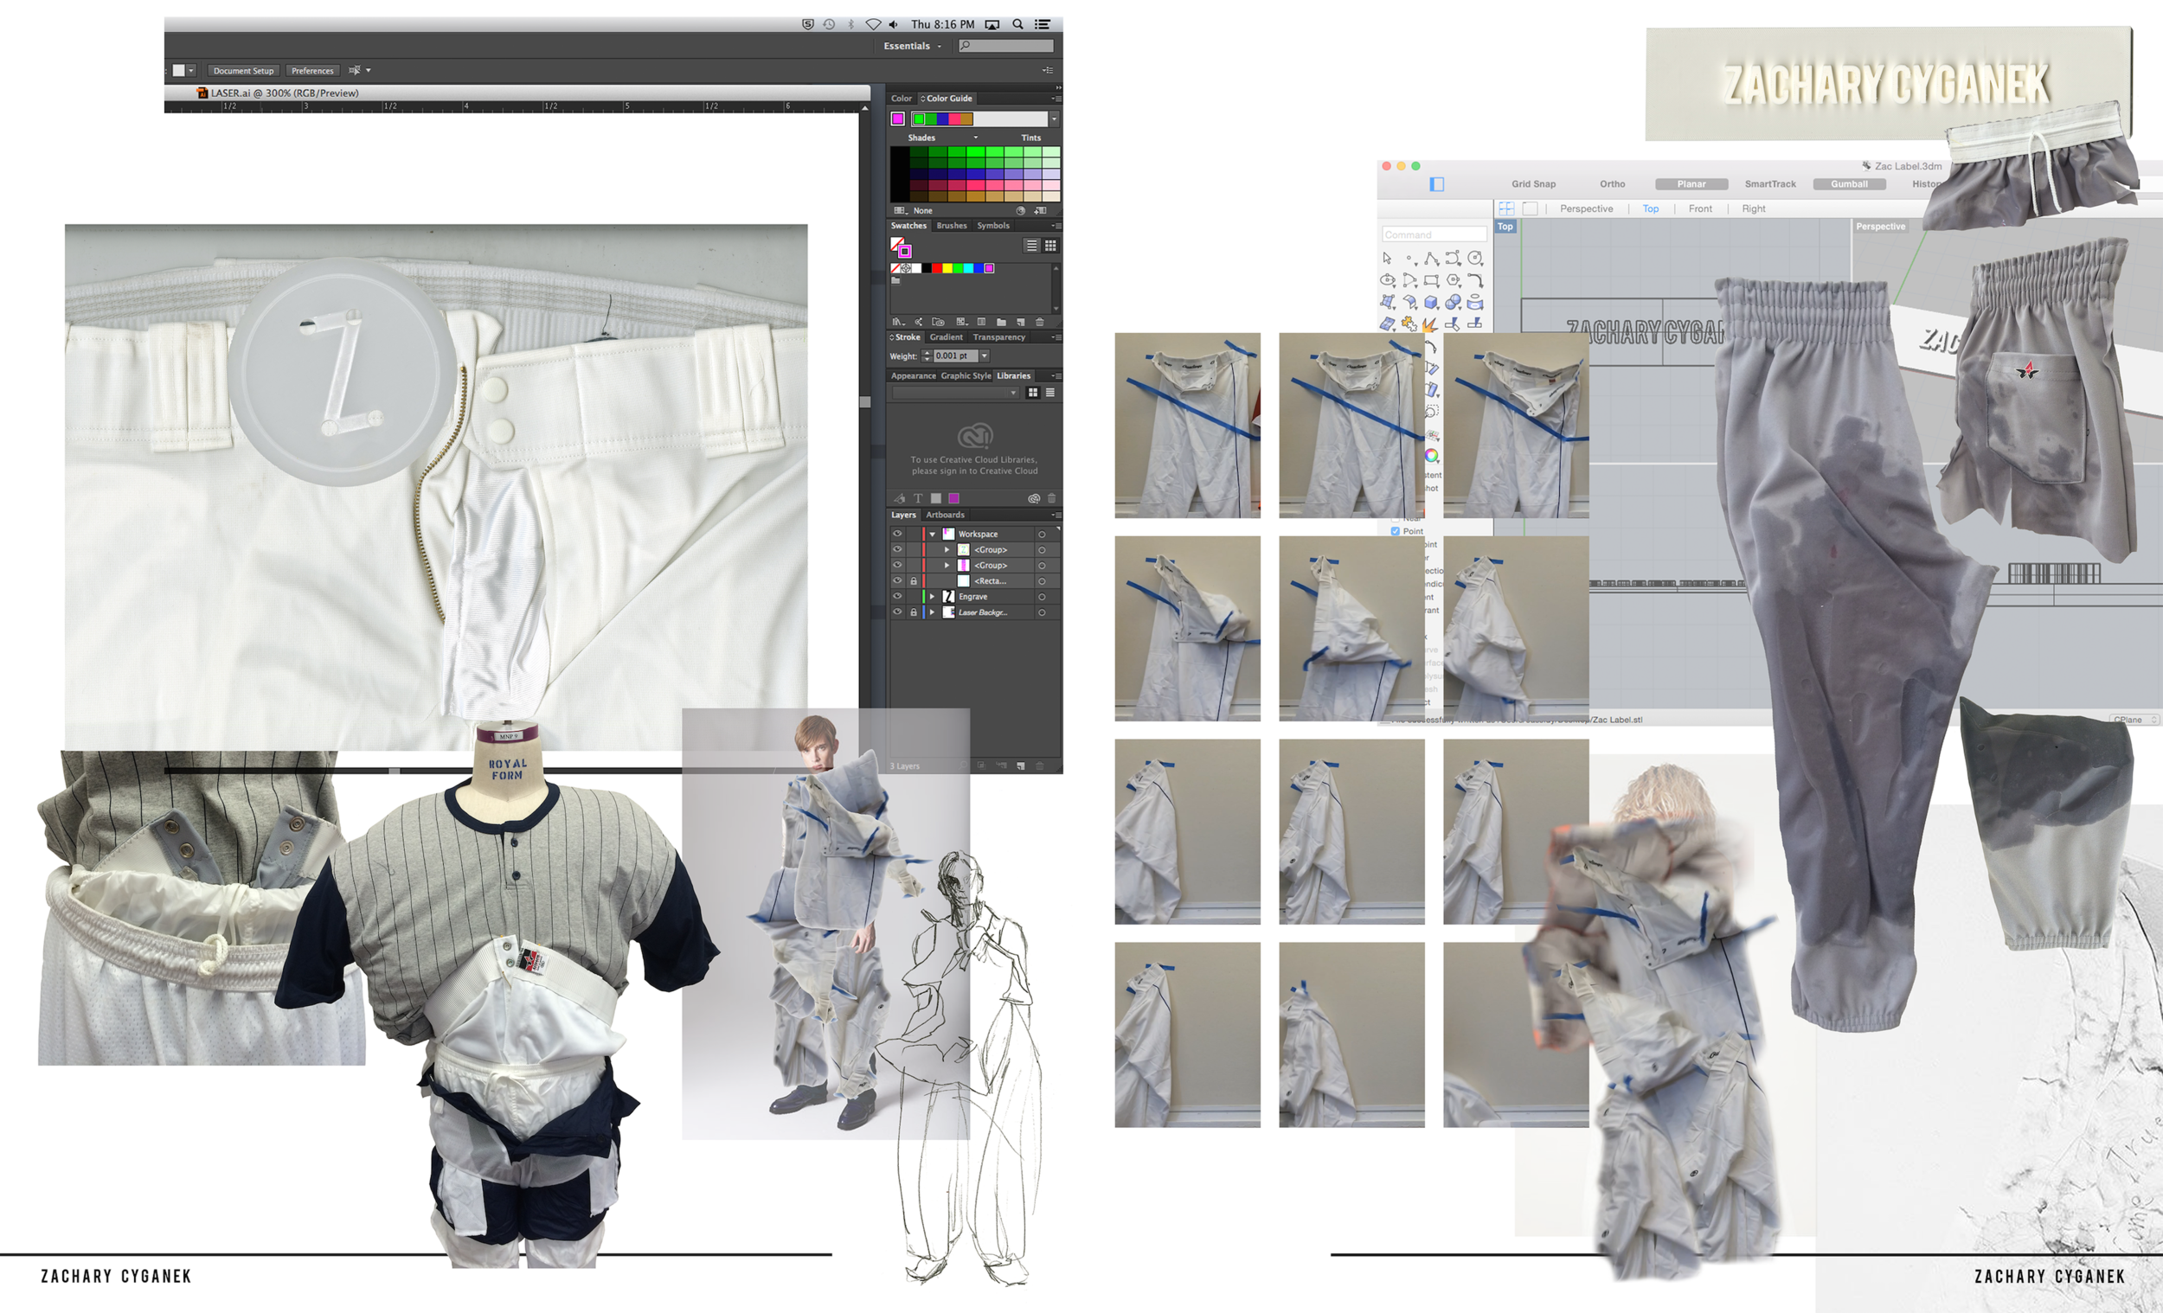Click Create New Layer icon in Layers
The width and height of the screenshot is (2163, 1313).
coord(1020,765)
